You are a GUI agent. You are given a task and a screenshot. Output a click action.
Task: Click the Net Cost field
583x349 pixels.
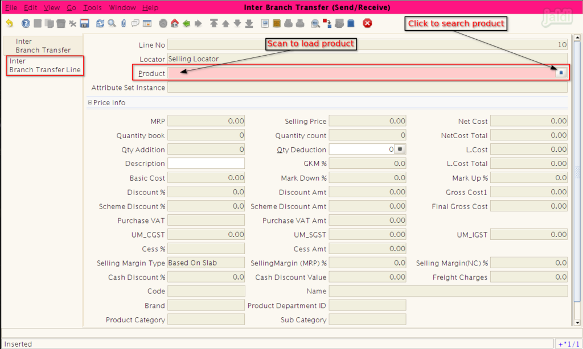[x=529, y=121]
